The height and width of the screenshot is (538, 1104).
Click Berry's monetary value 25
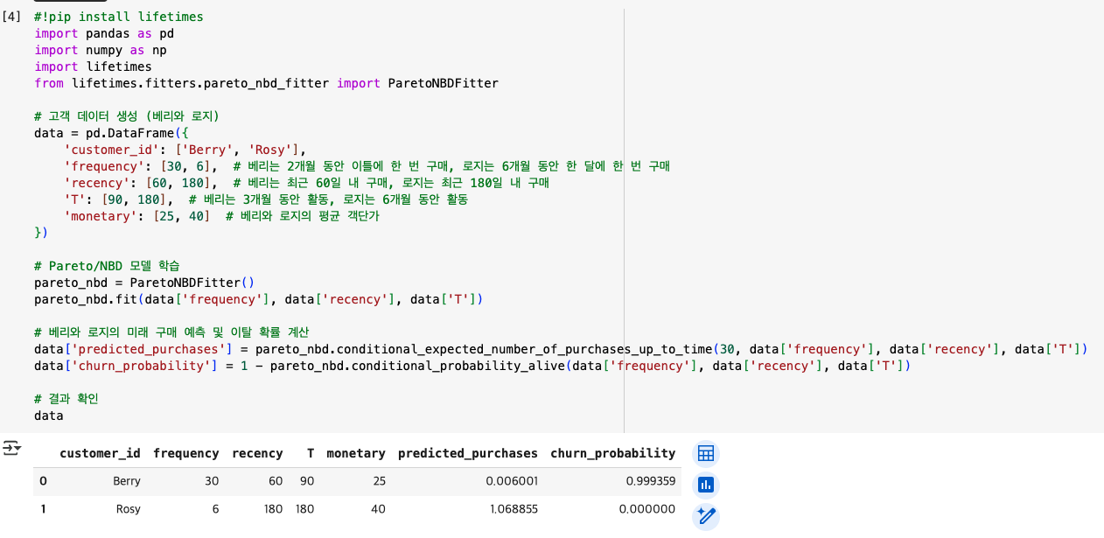click(x=378, y=481)
